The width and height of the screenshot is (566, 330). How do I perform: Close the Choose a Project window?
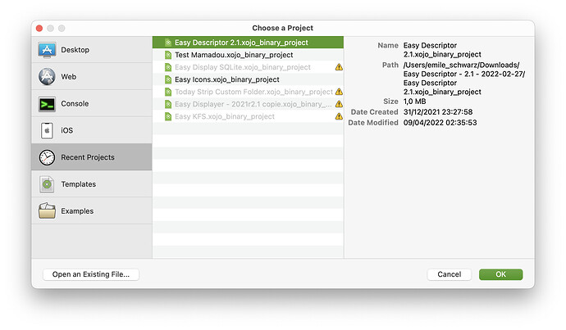(39, 28)
